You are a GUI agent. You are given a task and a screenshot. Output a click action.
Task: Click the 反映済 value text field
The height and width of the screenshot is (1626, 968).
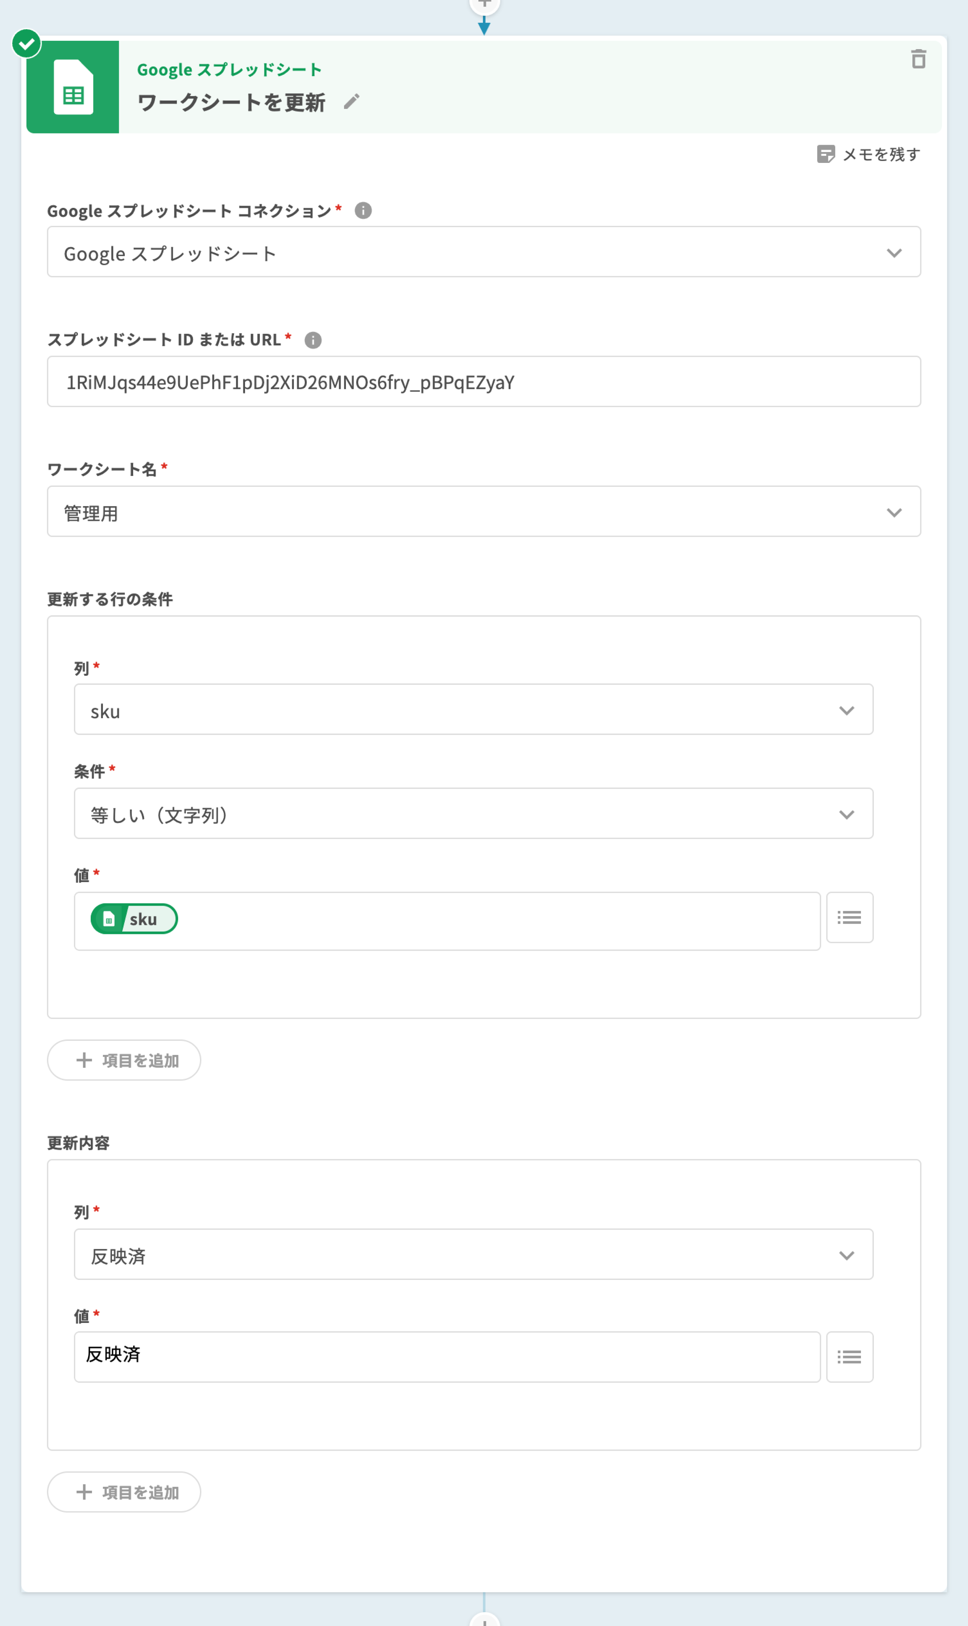(x=447, y=1357)
